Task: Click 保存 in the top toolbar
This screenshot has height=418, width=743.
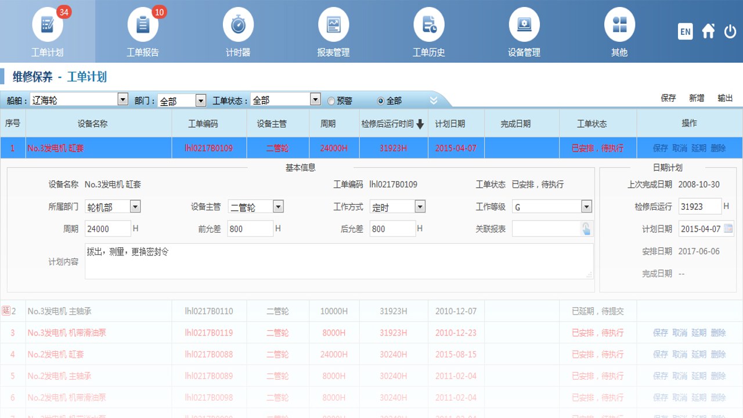Action: [x=669, y=98]
